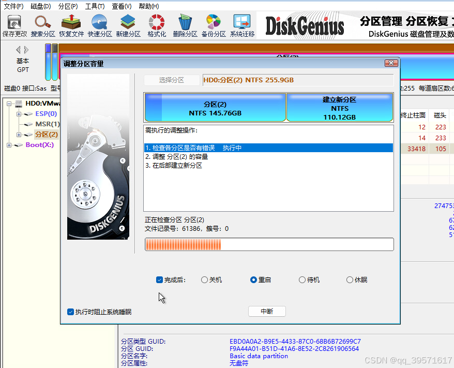Click the type GUID EBD0A0A2 value
This screenshot has width=454, height=368.
[x=295, y=341]
